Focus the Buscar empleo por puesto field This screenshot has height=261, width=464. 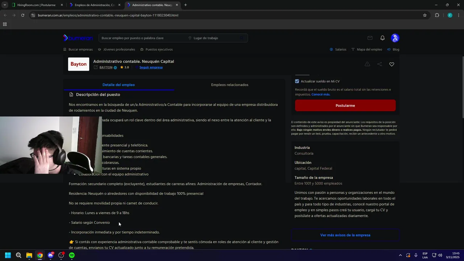(x=143, y=38)
